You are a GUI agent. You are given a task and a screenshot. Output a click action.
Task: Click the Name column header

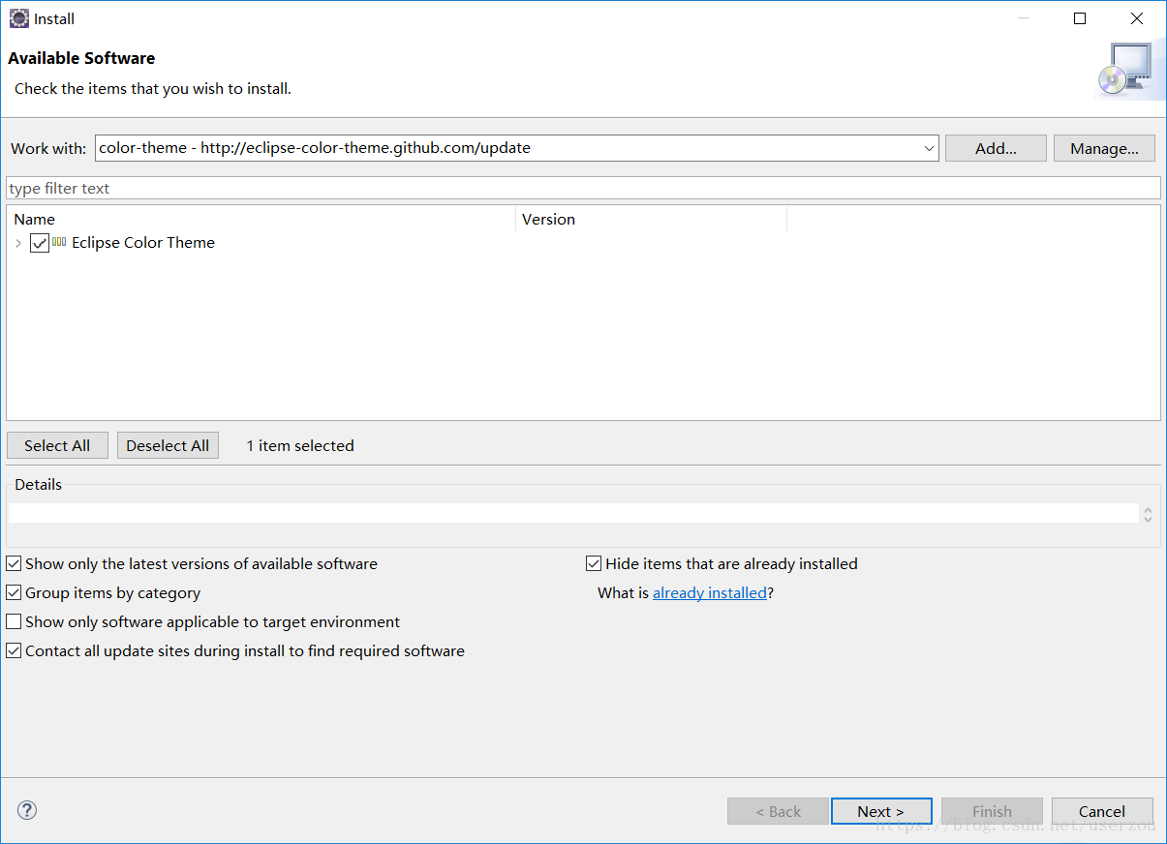tap(261, 219)
